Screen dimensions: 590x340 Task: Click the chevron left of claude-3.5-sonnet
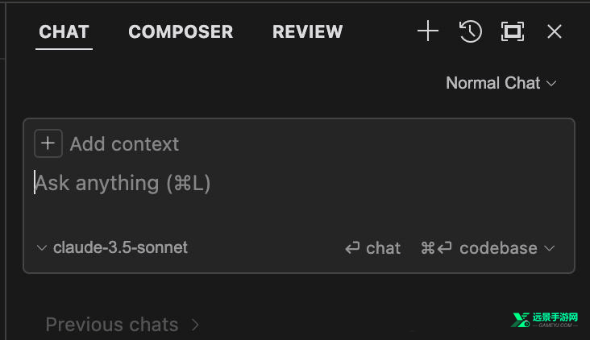[42, 248]
